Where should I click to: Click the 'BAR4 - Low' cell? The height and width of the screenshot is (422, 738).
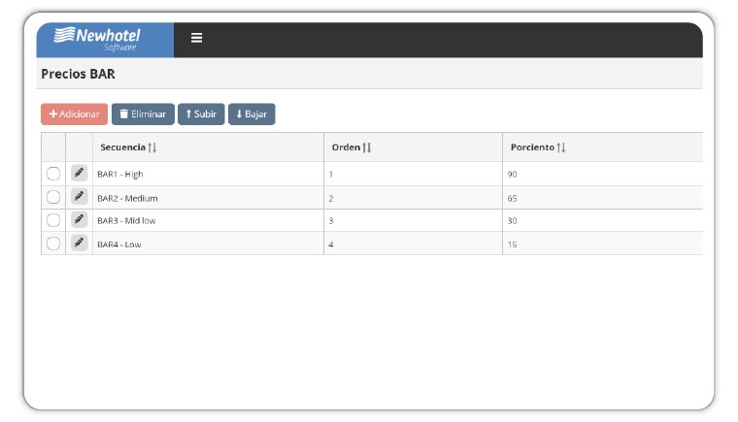208,244
